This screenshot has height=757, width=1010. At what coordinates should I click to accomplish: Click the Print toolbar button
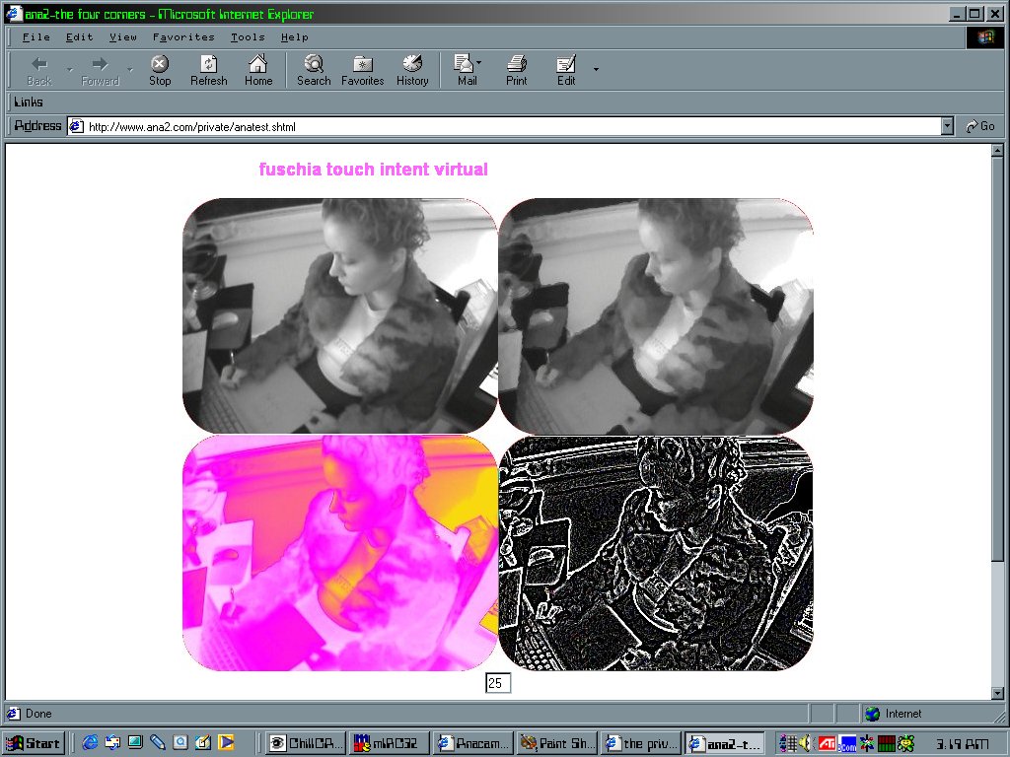click(x=516, y=70)
